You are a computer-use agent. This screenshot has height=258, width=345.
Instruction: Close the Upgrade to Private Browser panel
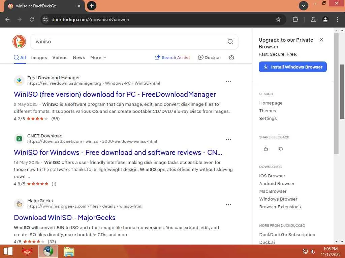click(x=321, y=40)
